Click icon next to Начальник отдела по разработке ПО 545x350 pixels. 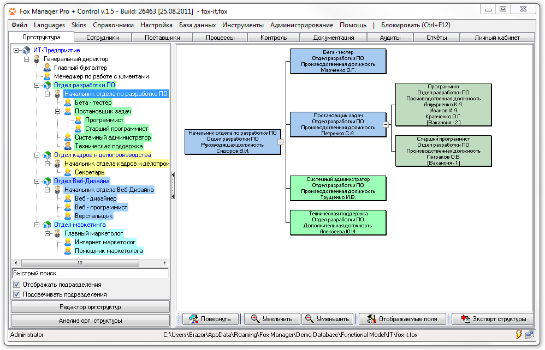point(57,94)
